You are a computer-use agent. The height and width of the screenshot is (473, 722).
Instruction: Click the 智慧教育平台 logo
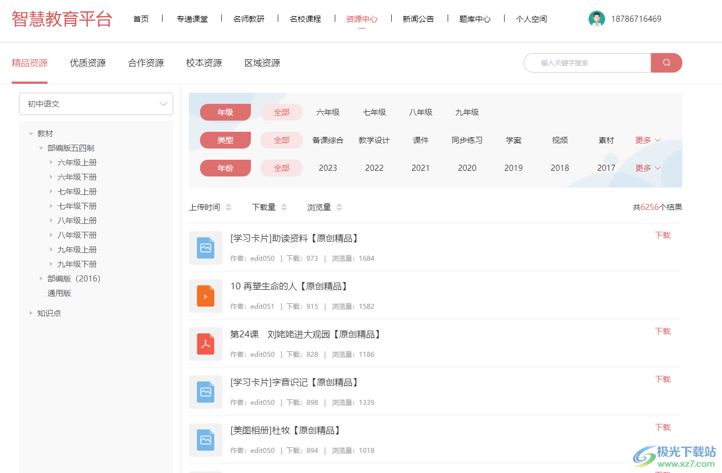click(x=62, y=18)
